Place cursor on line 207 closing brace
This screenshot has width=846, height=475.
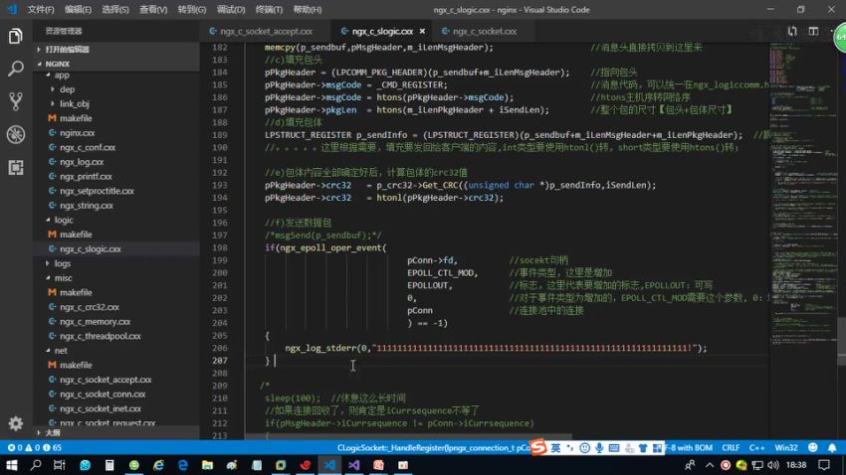(267, 361)
